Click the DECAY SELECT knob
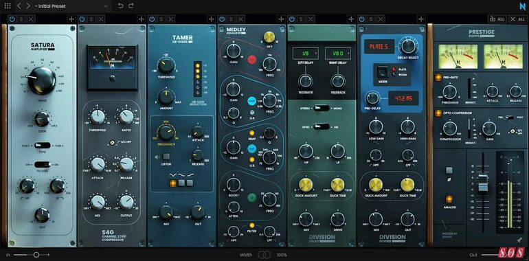This screenshot has width=529, height=261. point(408,45)
